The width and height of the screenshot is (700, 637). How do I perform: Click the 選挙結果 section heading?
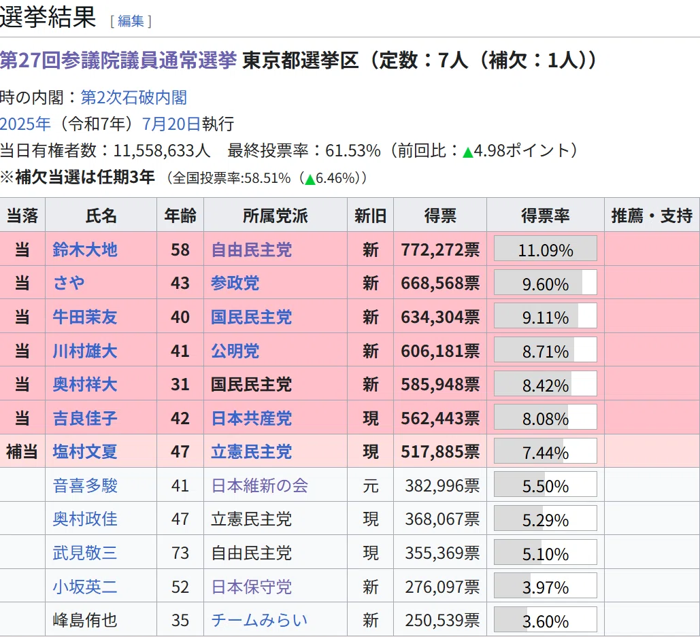click(48, 18)
